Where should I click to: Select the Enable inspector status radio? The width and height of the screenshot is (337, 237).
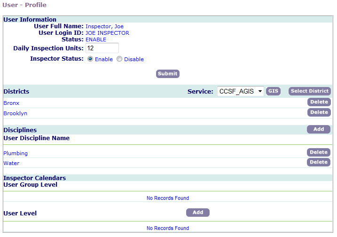(90, 59)
